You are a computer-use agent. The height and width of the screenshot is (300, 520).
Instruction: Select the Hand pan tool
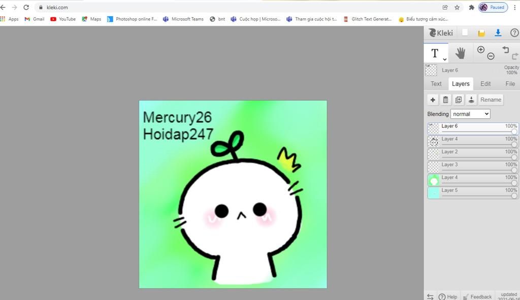point(460,53)
